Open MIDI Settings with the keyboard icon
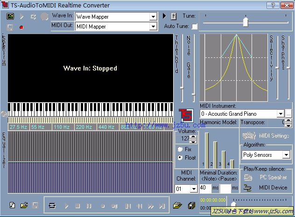 [x=249, y=135]
